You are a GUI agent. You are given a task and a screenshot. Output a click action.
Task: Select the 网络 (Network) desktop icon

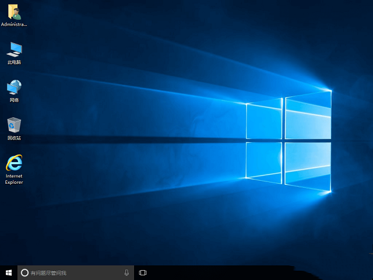(x=14, y=87)
